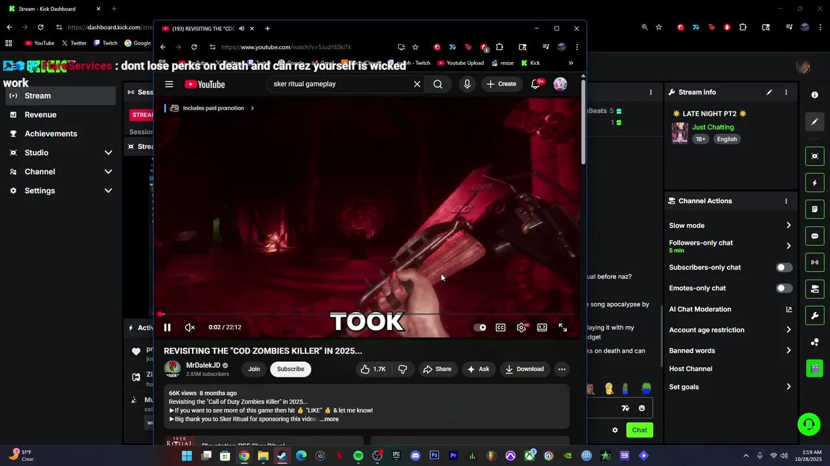This screenshot has width=830, height=466.
Task: Open more actions ellipsis under video
Action: pyautogui.click(x=562, y=369)
